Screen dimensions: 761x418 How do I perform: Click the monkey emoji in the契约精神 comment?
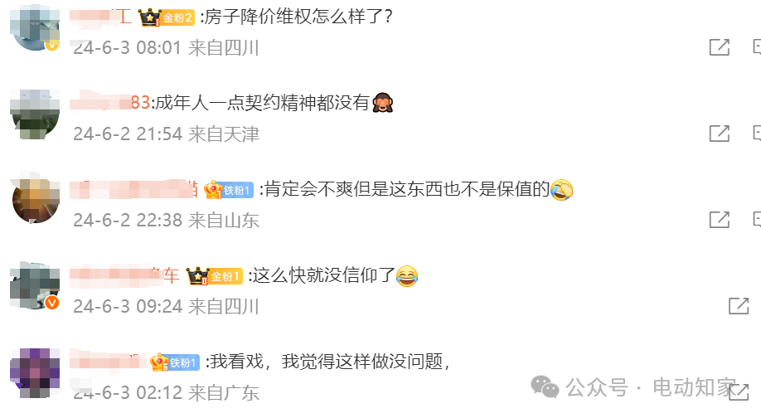pyautogui.click(x=382, y=103)
